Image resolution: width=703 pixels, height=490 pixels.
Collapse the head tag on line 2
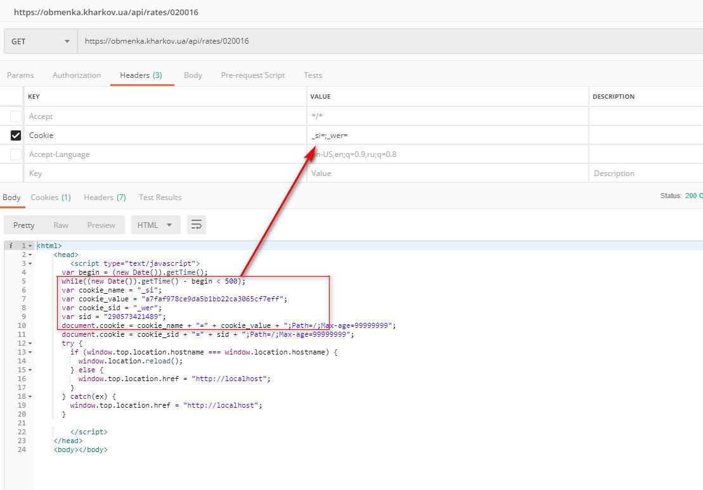tap(30, 255)
